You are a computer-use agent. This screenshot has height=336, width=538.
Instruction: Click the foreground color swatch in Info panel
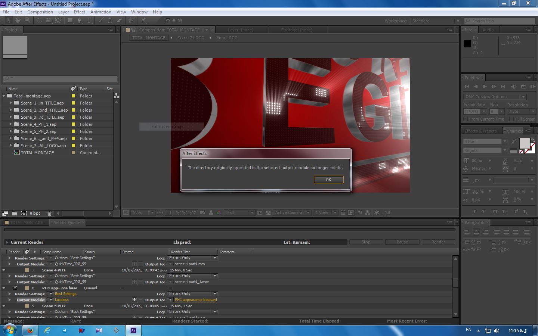pyautogui.click(x=467, y=44)
